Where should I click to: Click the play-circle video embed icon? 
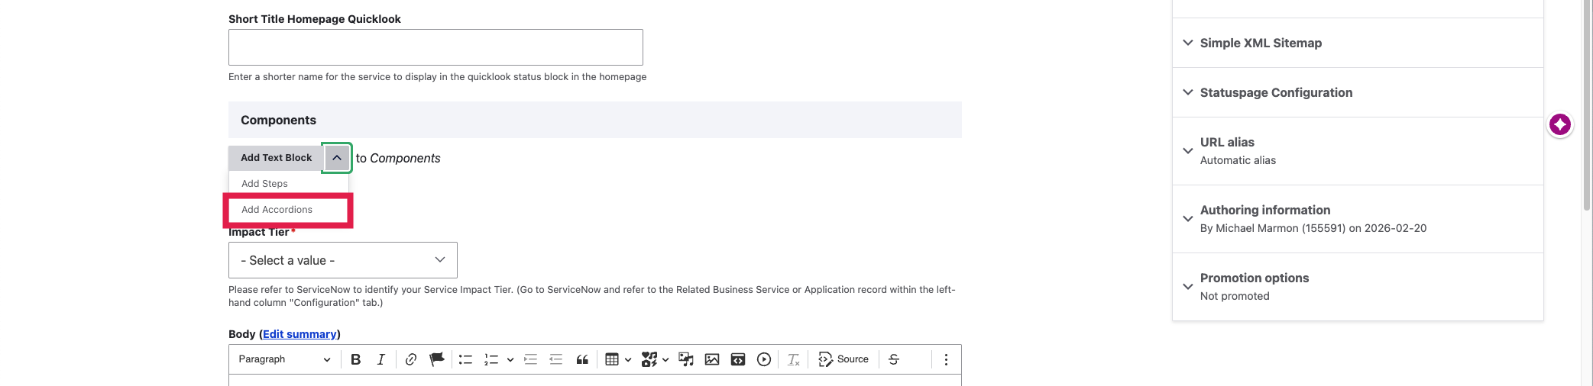[764, 359]
